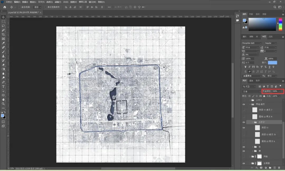Select the Clone Stamp tool

(3, 56)
